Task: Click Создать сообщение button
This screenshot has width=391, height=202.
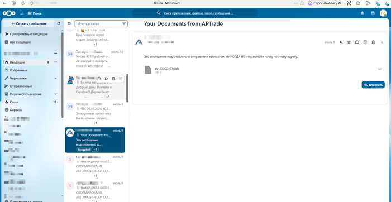Action: [x=28, y=23]
